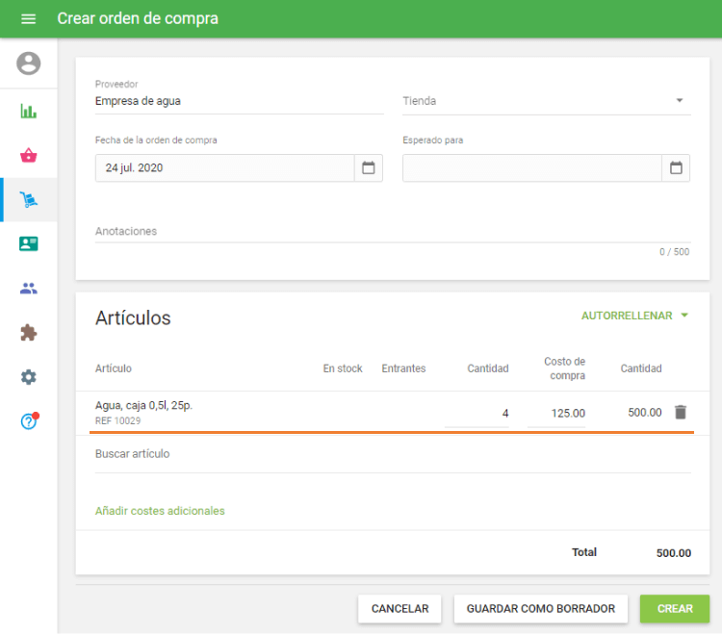
Task: Open the settings gear icon
Action: [x=29, y=377]
